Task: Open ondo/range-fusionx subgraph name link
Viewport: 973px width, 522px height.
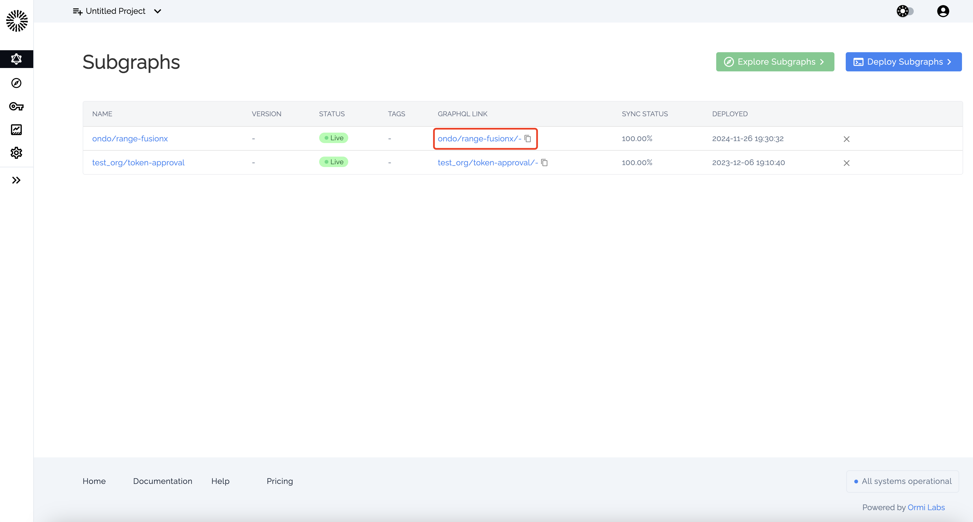Action: pyautogui.click(x=130, y=139)
